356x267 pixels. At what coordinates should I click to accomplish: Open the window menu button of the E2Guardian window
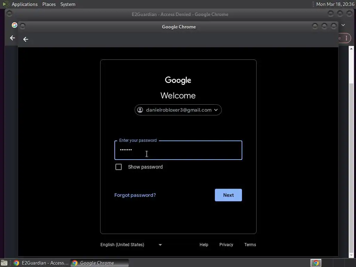tap(9, 14)
